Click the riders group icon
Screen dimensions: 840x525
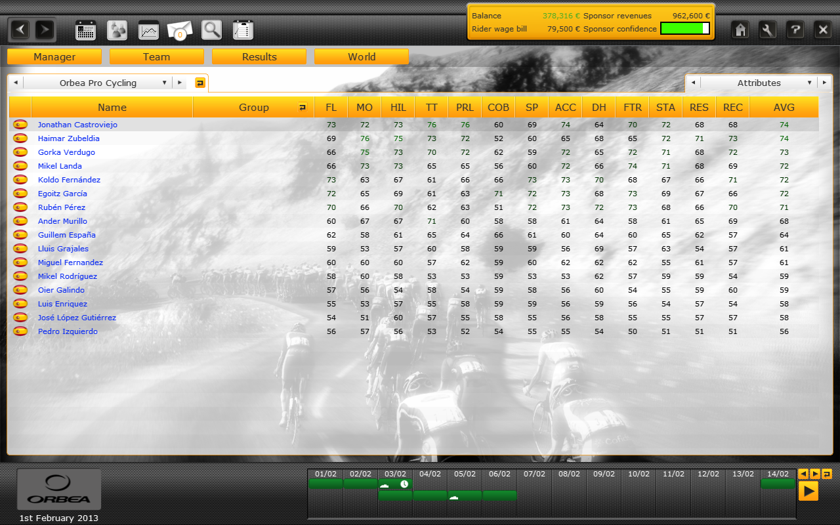pyautogui.click(x=117, y=30)
